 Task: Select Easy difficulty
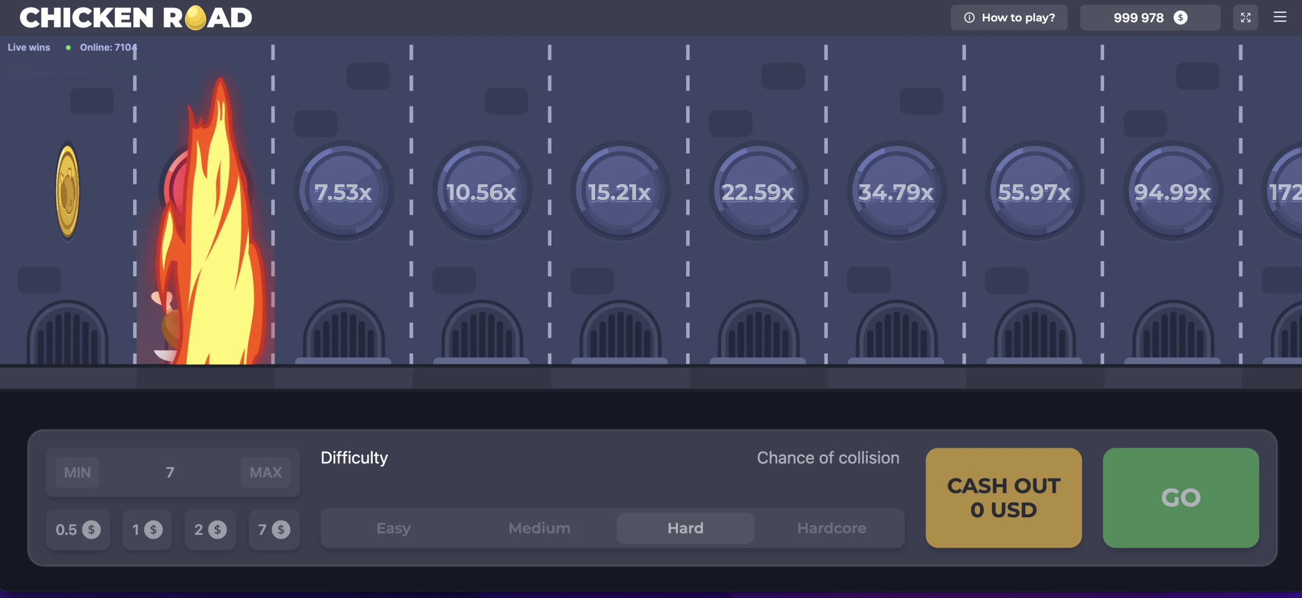click(393, 528)
